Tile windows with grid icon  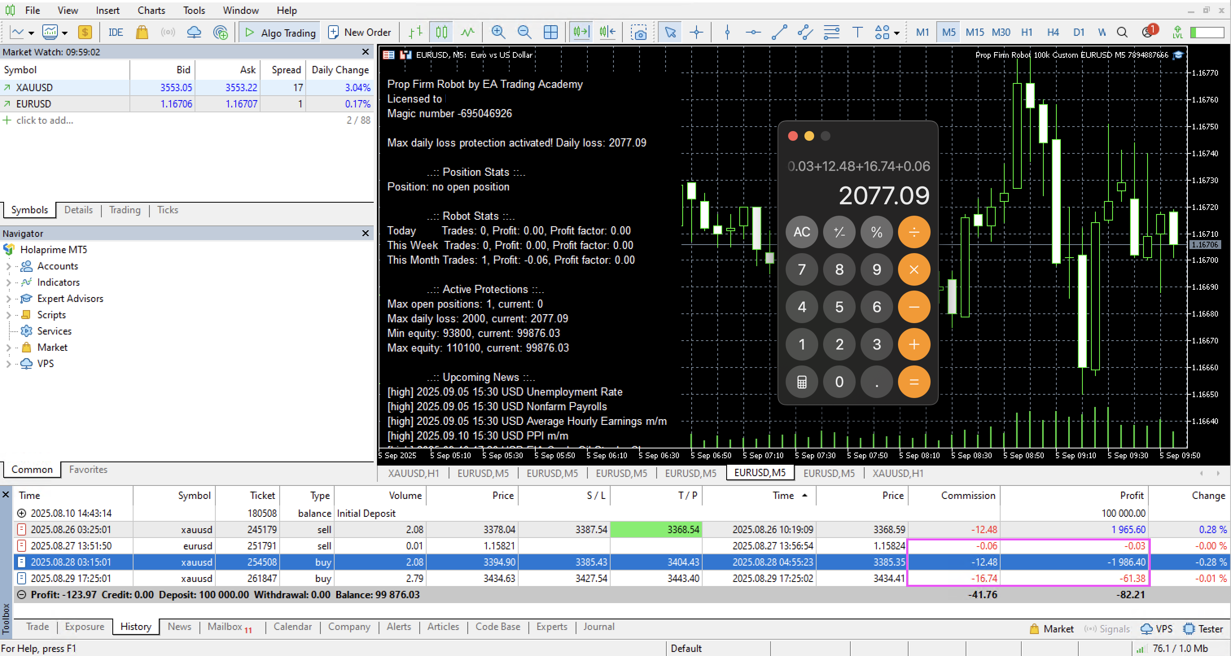point(550,33)
